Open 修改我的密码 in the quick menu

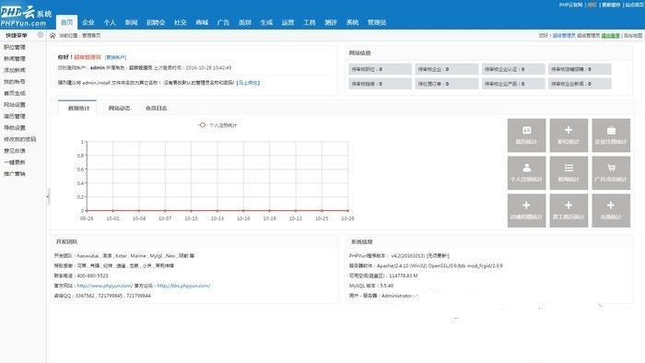19,139
